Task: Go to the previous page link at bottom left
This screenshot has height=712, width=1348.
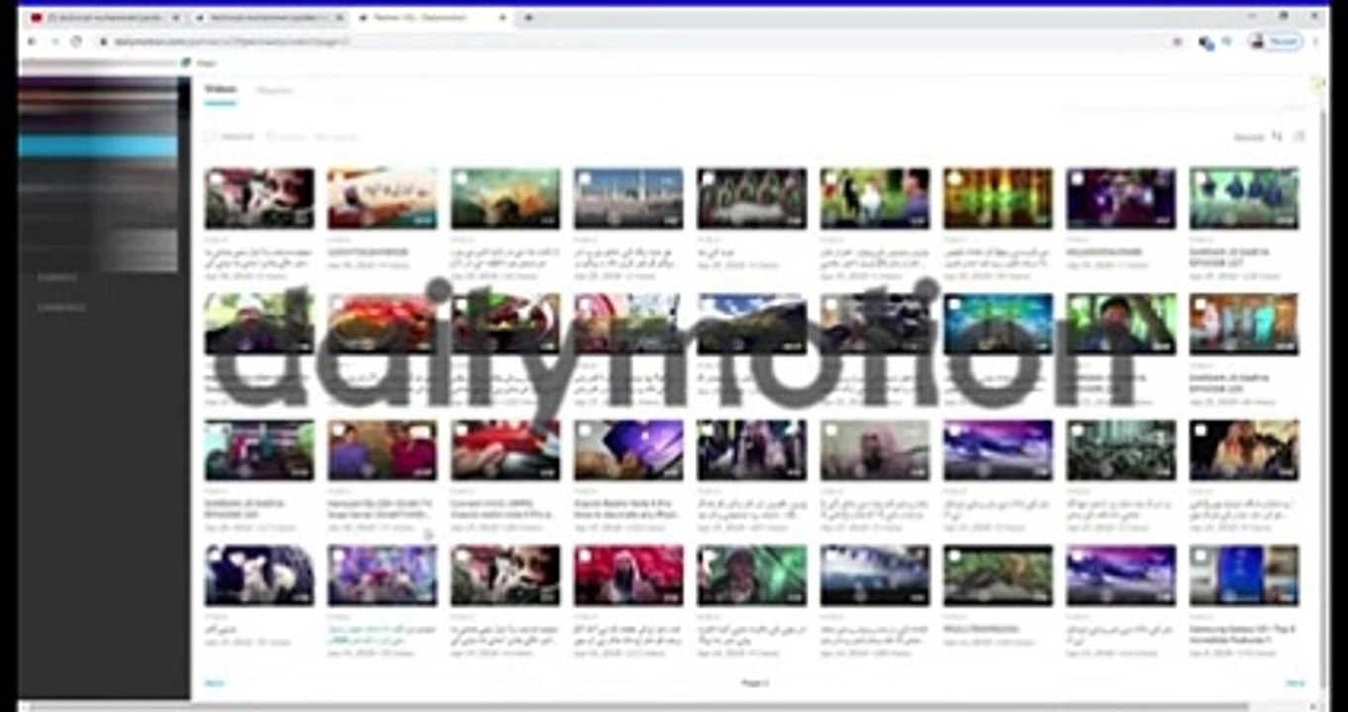Action: [x=214, y=683]
